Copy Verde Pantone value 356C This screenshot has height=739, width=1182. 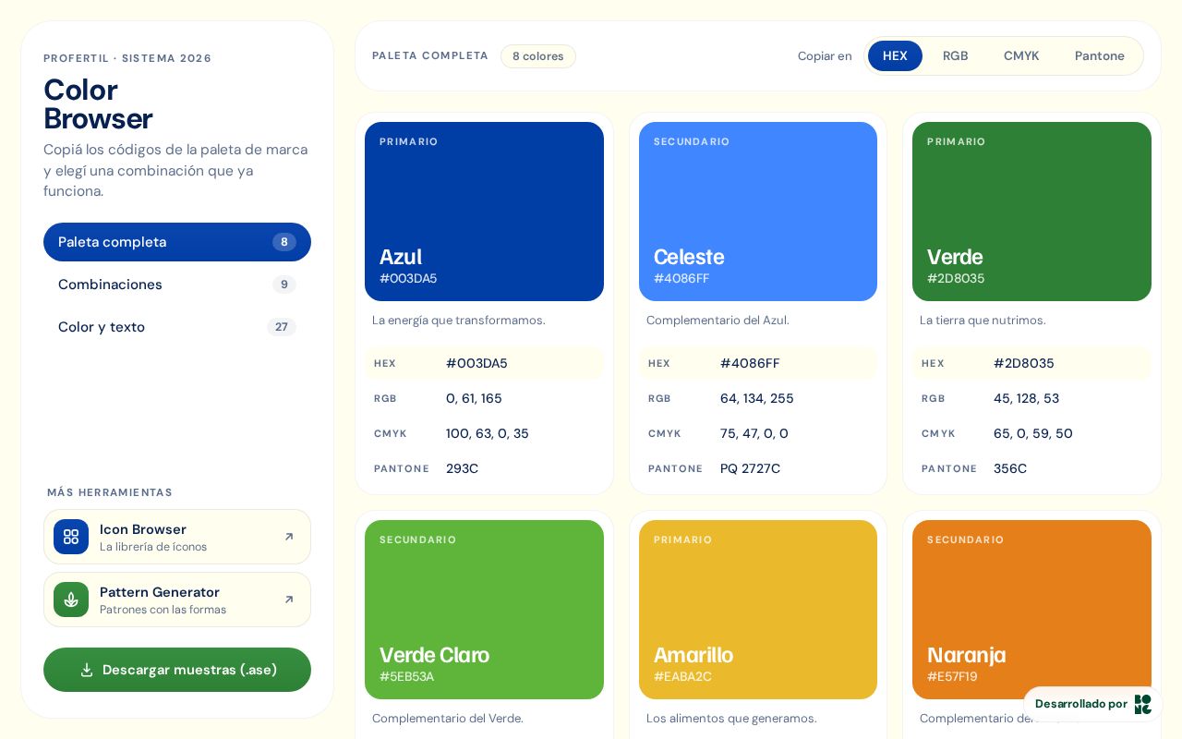(1031, 468)
